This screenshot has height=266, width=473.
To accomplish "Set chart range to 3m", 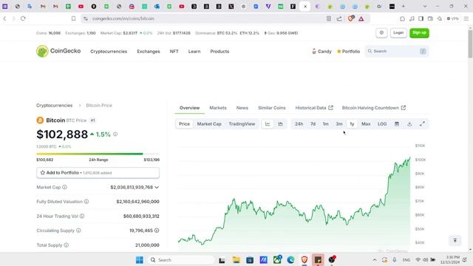I will coord(339,124).
